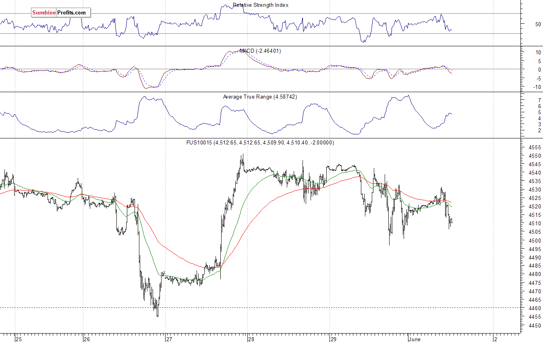Click the 4460 price axis label
Viewport: 543px width, 342px height.
point(534,308)
